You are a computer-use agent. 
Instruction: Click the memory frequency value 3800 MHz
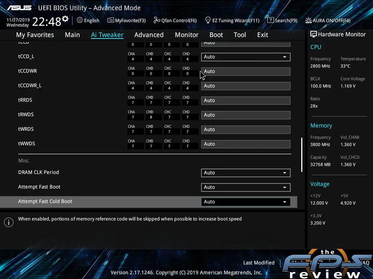(320, 145)
